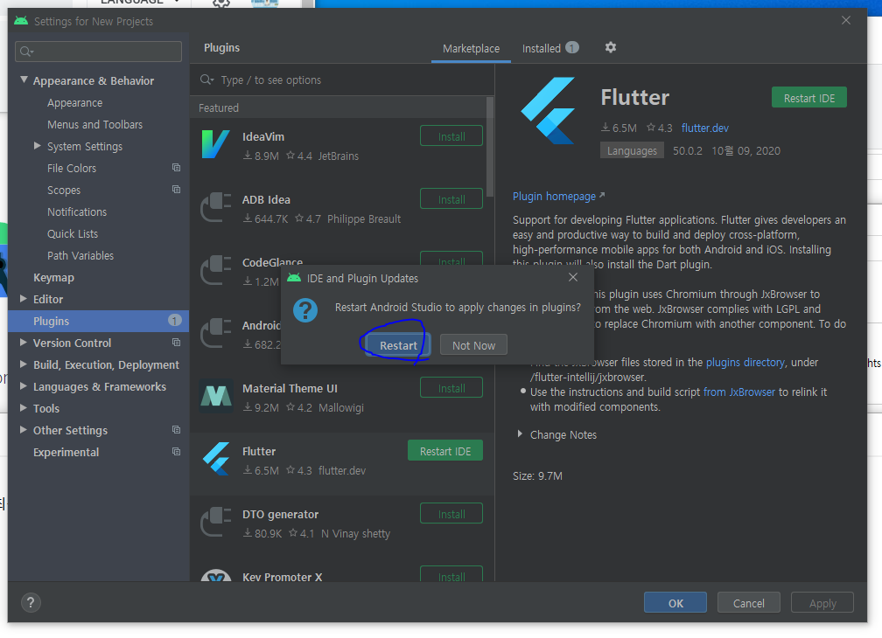
Task: Open the plugins directory link
Action: pos(745,362)
